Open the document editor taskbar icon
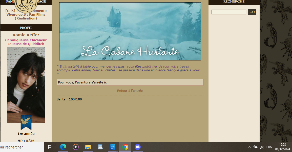This screenshot has width=292, height=152. click(x=100, y=147)
